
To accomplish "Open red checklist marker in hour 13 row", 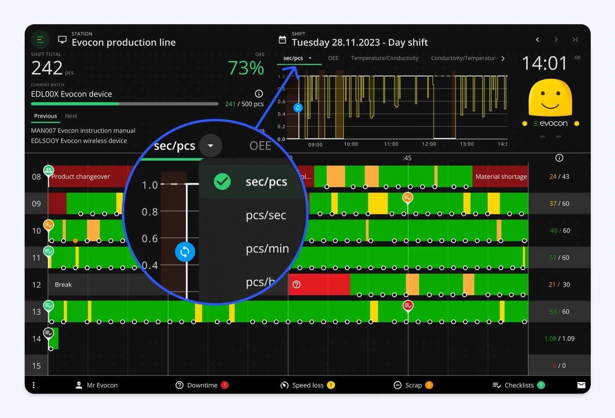I will click(x=408, y=306).
